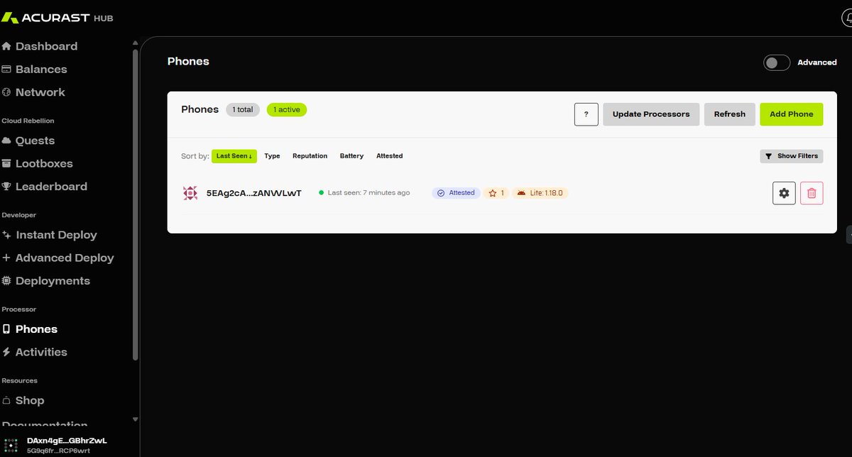
Task: Open the Activities page from the sidebar
Action: [40, 352]
